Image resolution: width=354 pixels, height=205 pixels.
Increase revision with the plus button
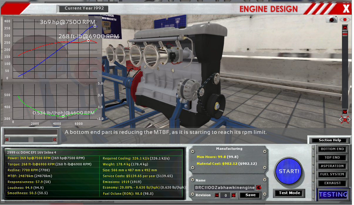tap(234, 195)
